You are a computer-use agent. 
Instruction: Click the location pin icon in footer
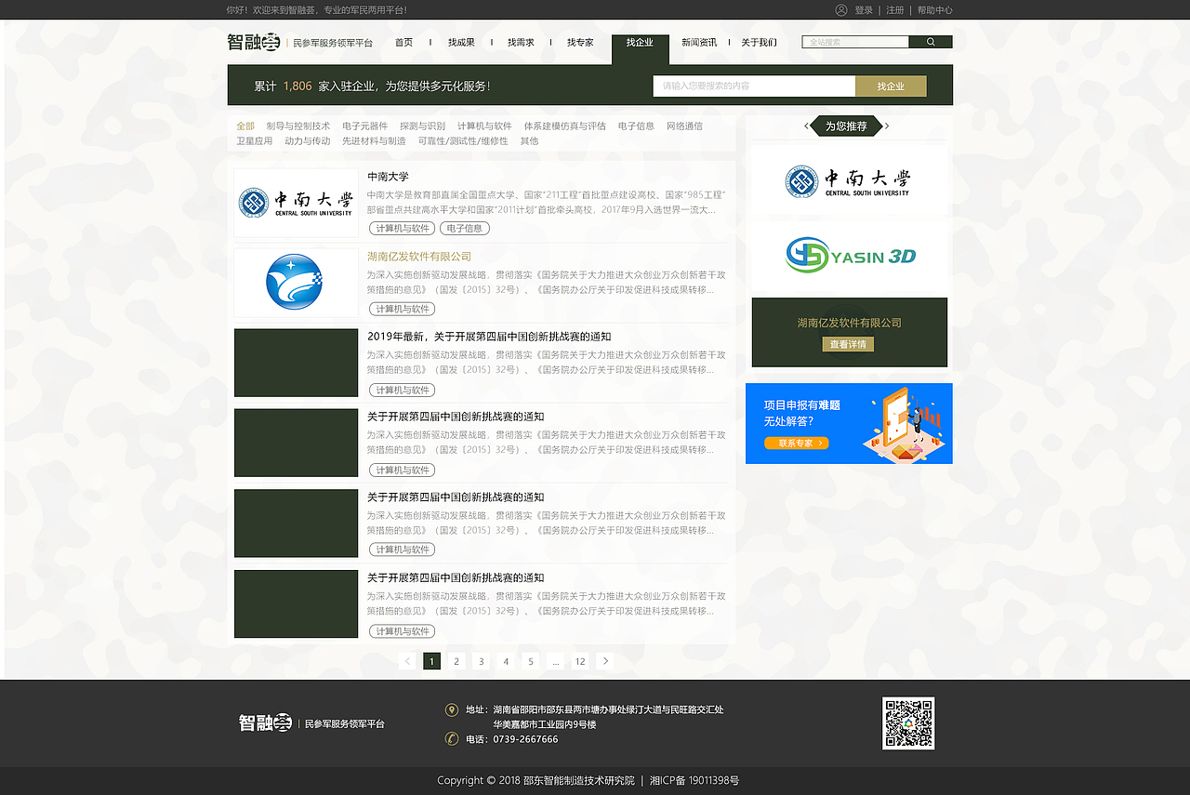point(452,709)
